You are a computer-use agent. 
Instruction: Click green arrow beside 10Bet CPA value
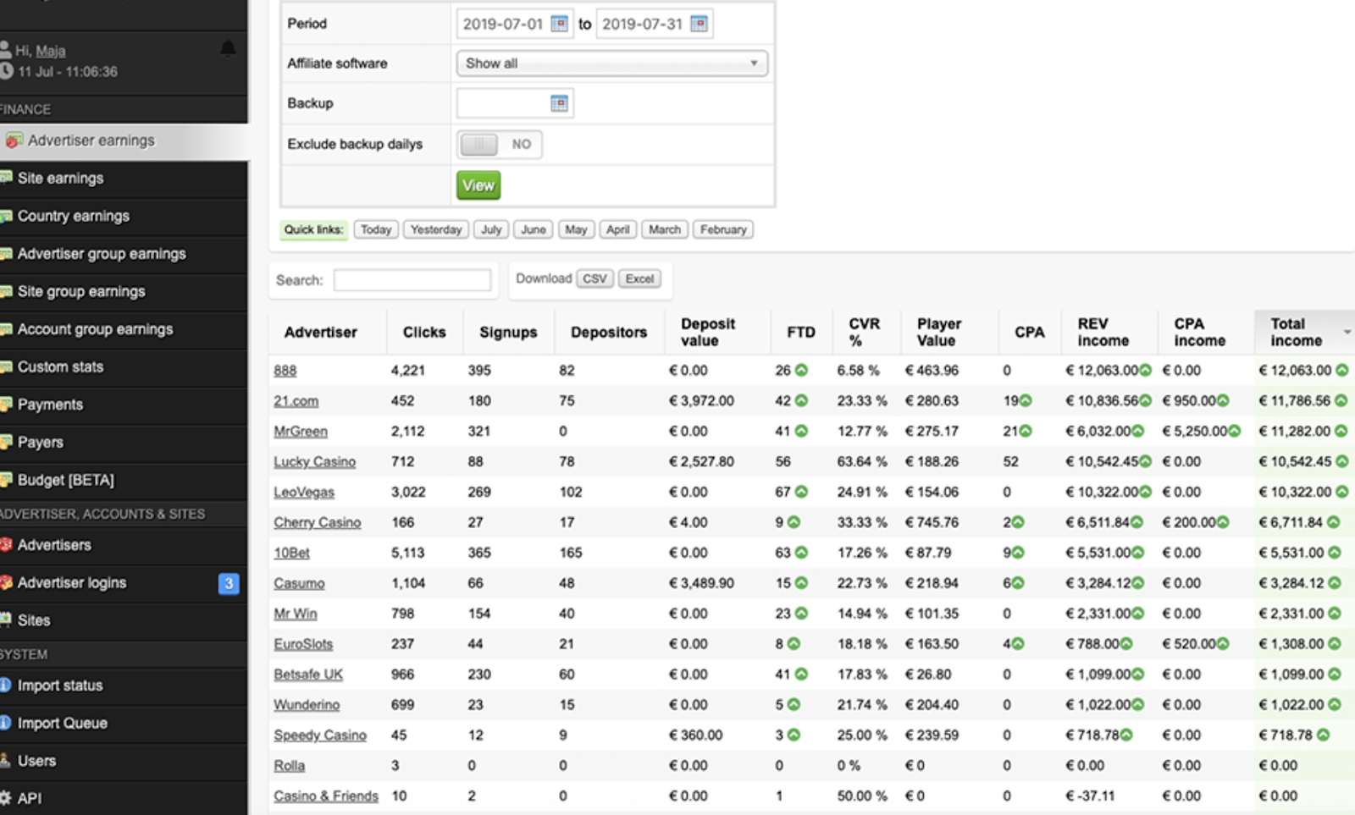click(x=1018, y=553)
